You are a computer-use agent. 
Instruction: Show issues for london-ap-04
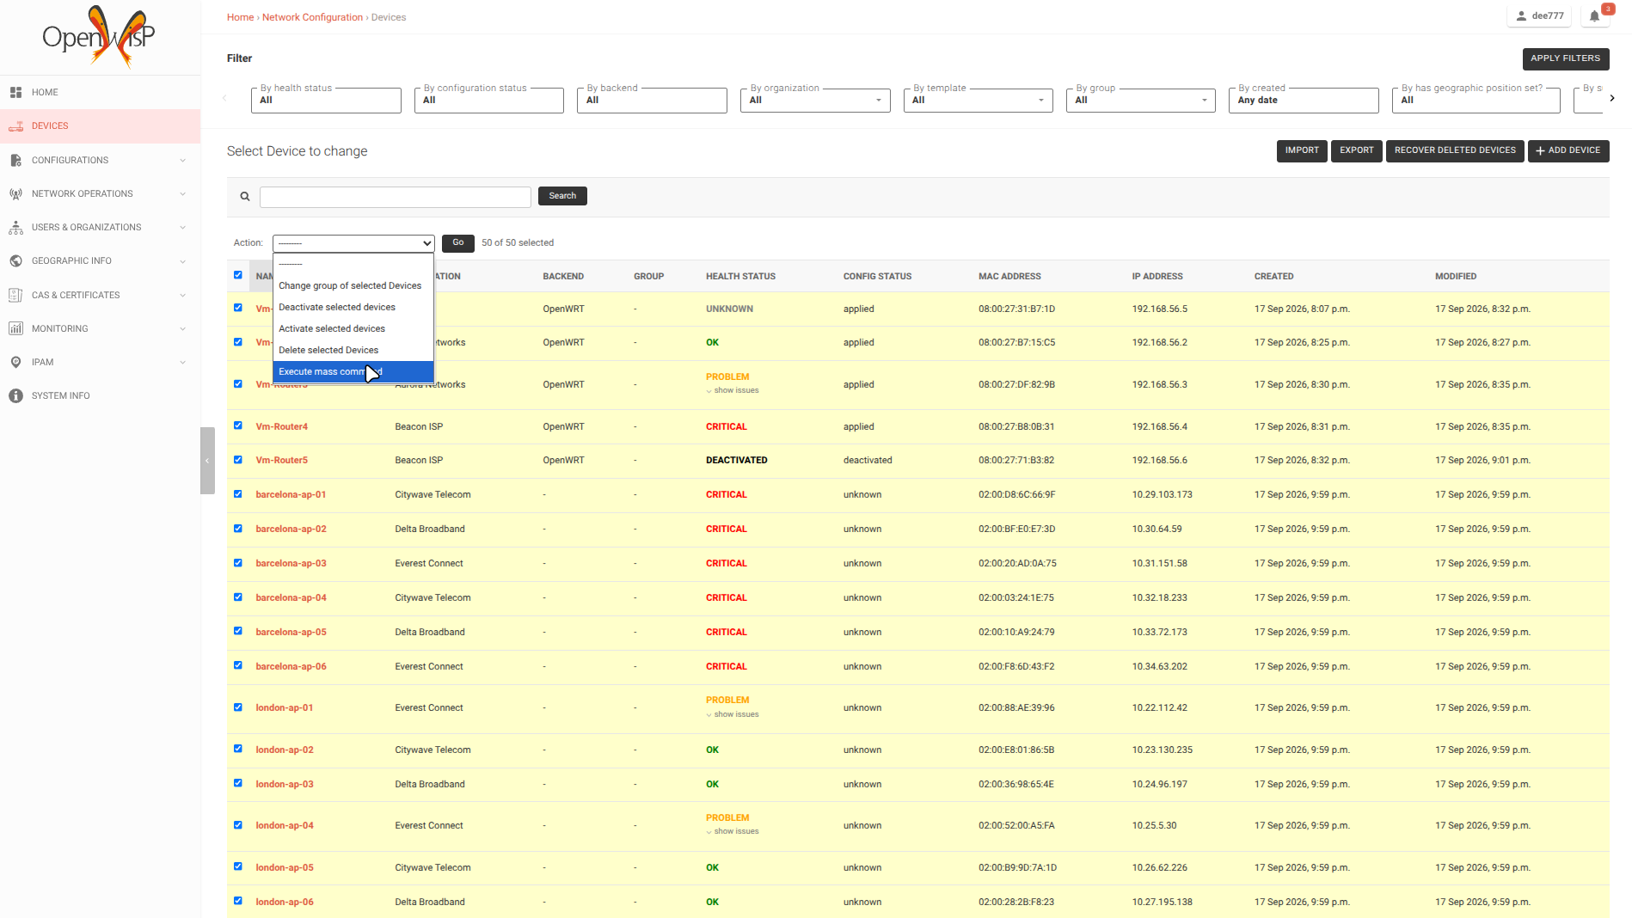click(x=733, y=831)
